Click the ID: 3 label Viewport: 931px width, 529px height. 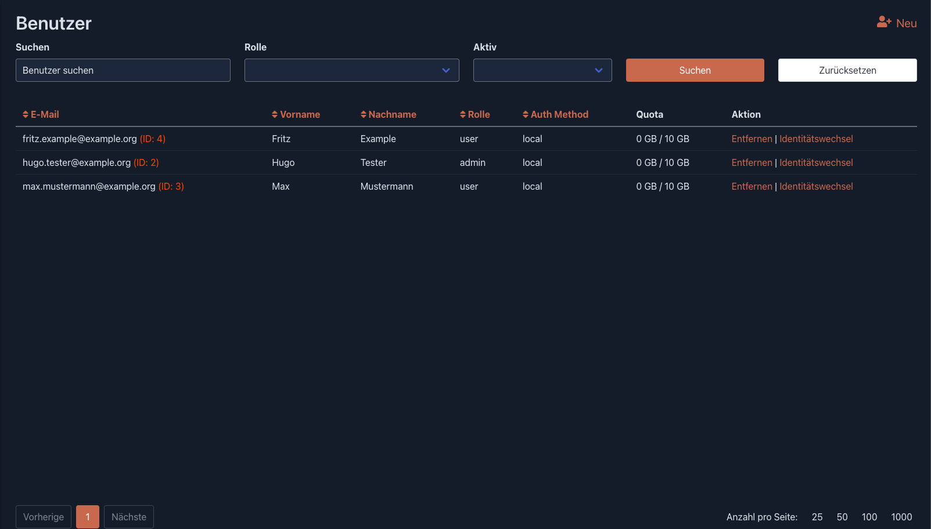tap(171, 186)
